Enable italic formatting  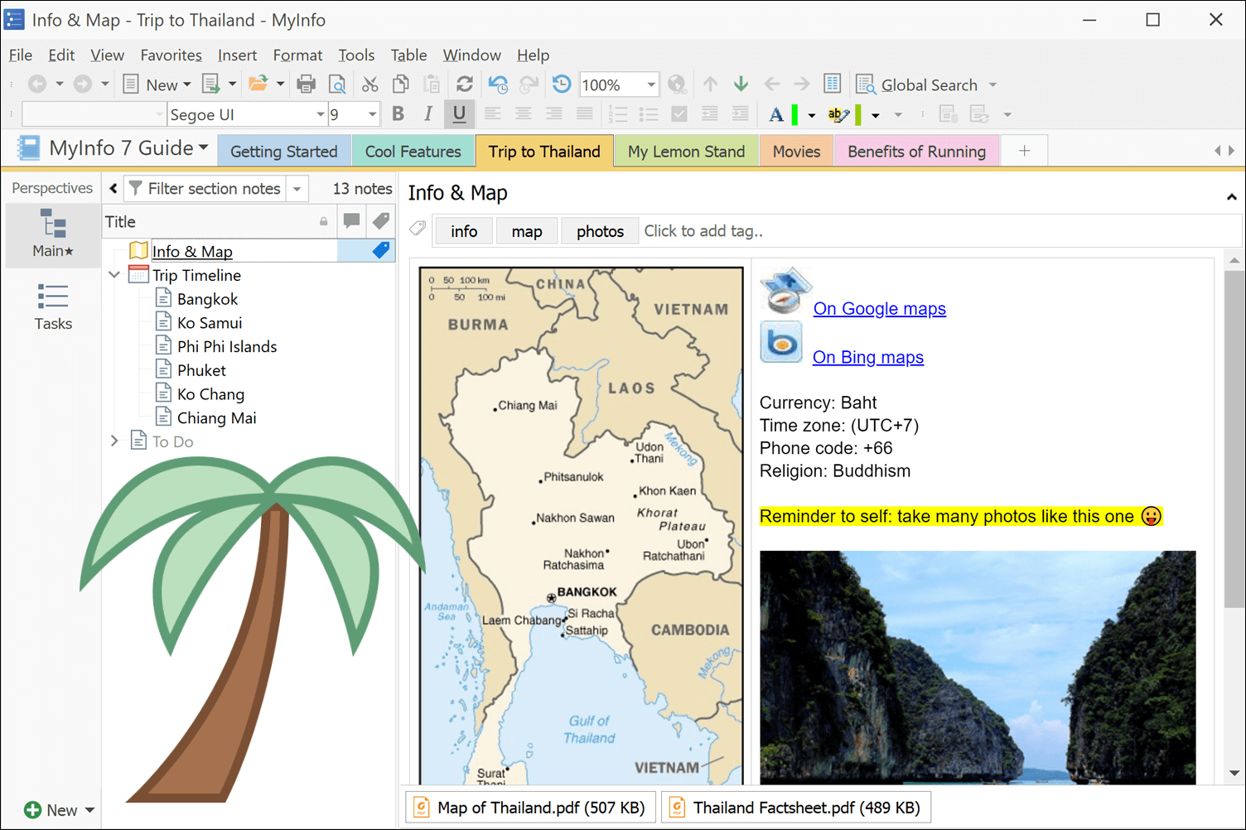click(x=428, y=113)
